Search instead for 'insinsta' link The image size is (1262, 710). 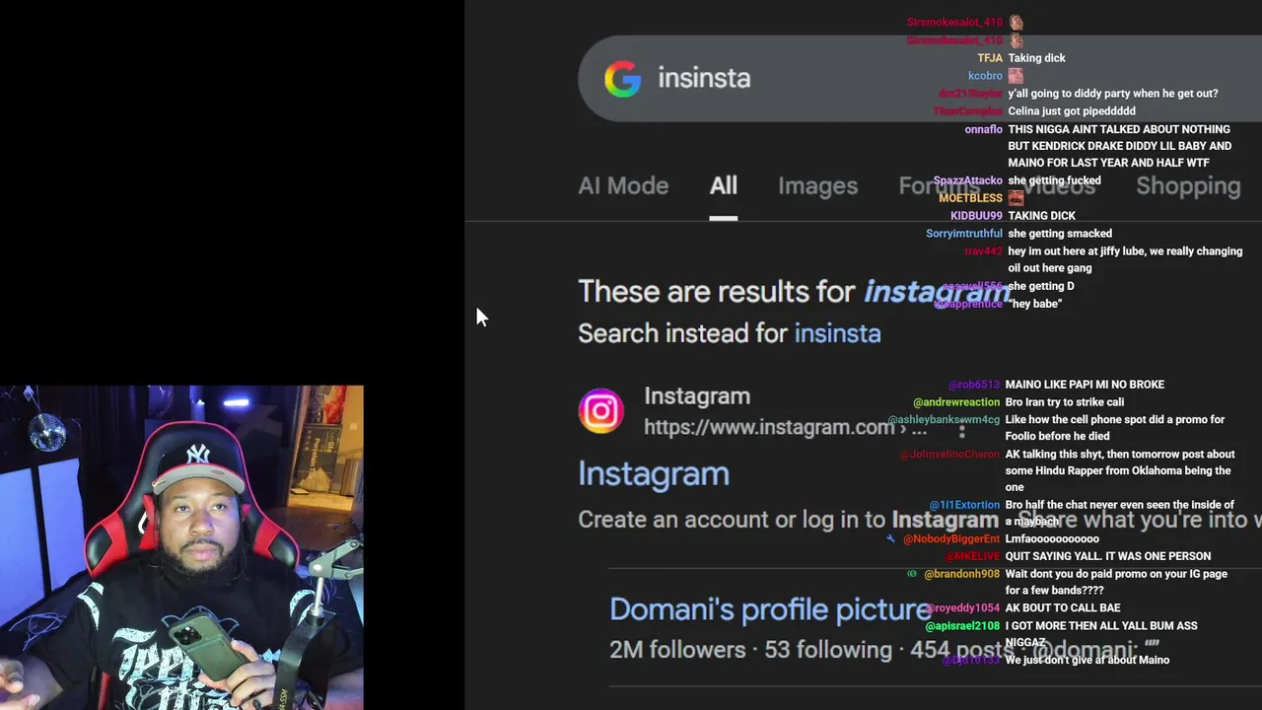click(837, 333)
